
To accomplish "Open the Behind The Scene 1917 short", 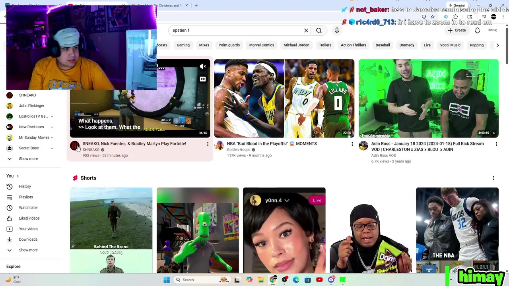I will point(111,230).
